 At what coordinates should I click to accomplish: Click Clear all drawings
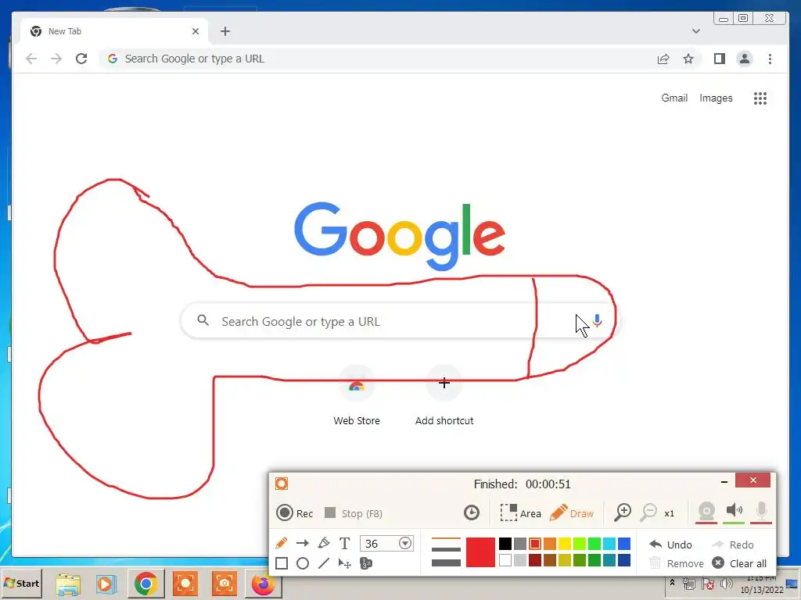[x=739, y=563]
